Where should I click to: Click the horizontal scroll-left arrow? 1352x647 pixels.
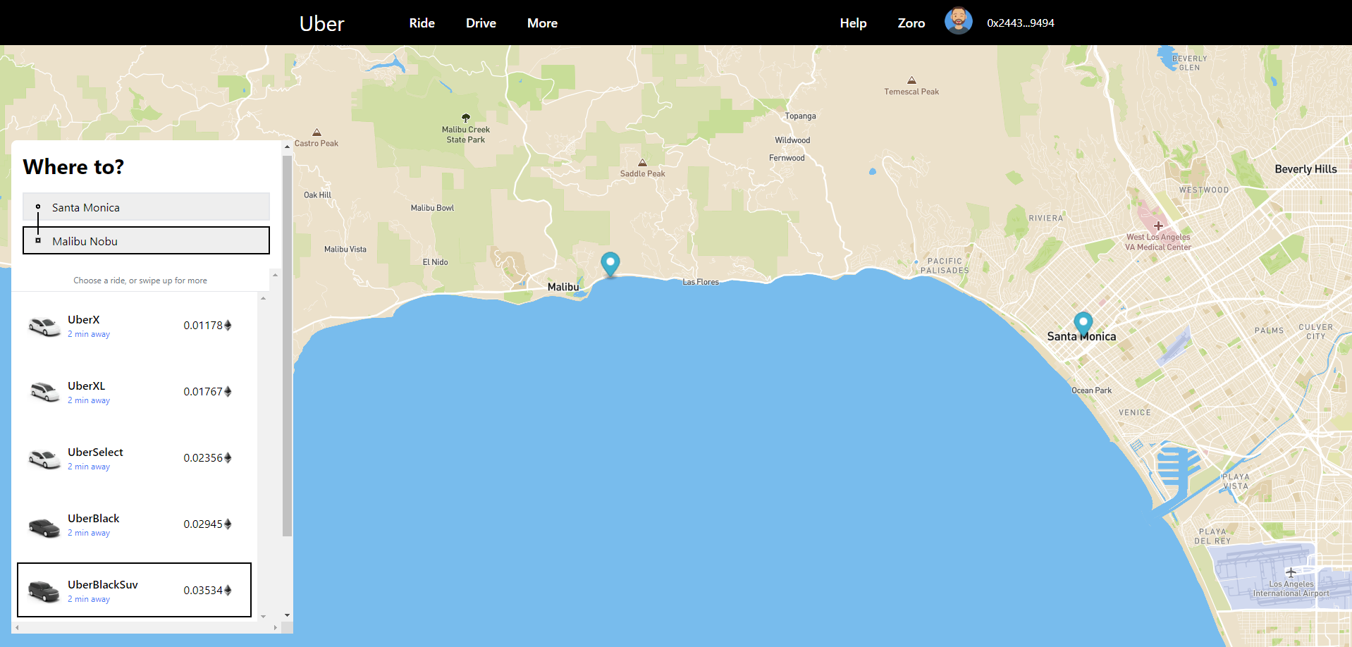click(18, 627)
